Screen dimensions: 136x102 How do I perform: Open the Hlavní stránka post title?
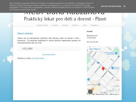pyautogui.click(x=25, y=33)
